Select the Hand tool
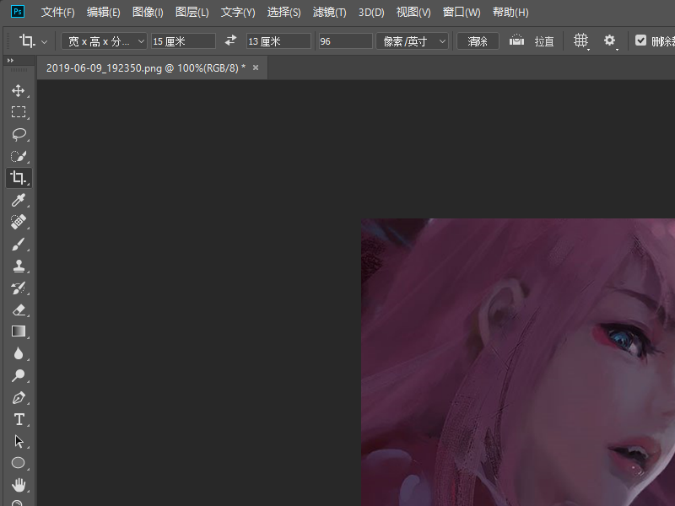The image size is (675, 506). point(18,485)
